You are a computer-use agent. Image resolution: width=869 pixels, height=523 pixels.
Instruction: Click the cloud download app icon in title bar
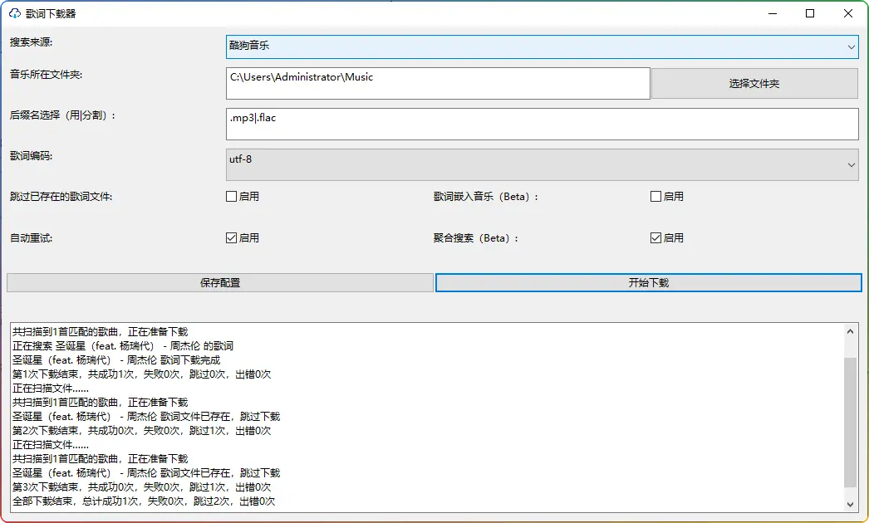tap(15, 13)
